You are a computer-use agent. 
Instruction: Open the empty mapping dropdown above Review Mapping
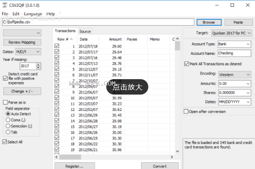(22, 33)
